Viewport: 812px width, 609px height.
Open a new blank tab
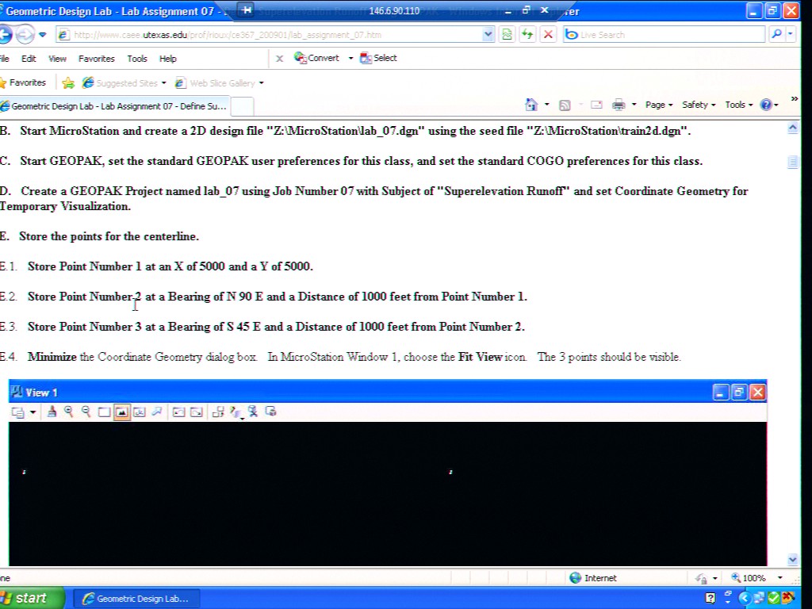[242, 106]
